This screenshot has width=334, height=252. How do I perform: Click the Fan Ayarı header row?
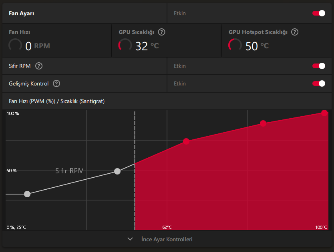(85, 13)
